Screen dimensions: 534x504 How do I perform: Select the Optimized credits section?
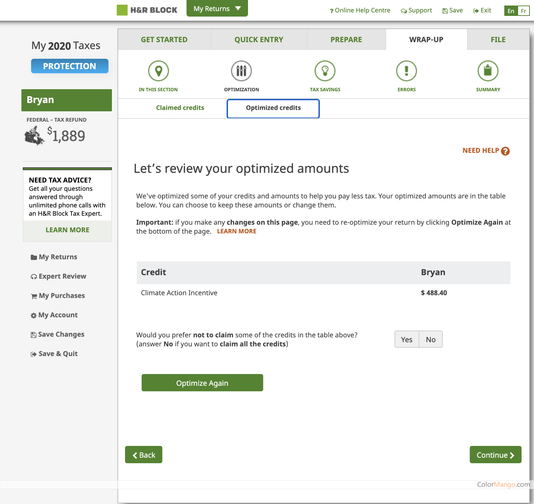(x=273, y=108)
